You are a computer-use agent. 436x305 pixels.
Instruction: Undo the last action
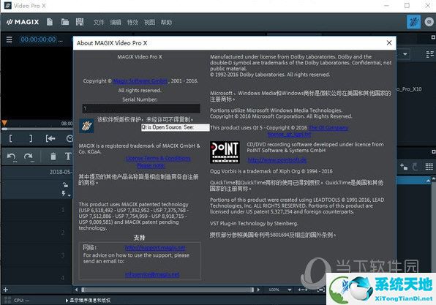pyautogui.click(x=12, y=157)
